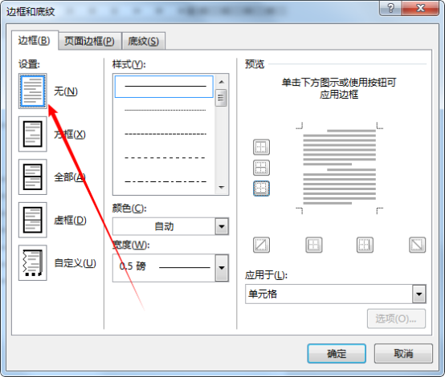Screen dimensions: 445x377
Task: Click the 无(N) label text
Action: (x=66, y=91)
